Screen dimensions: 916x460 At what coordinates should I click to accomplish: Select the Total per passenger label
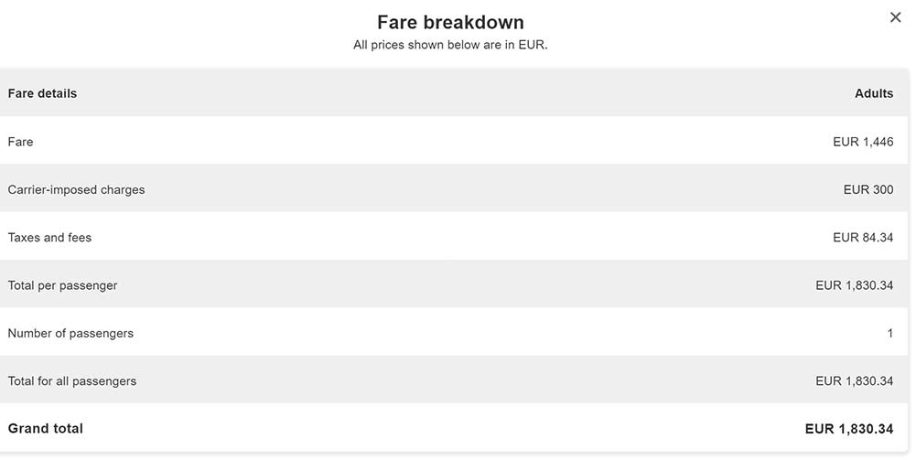pyautogui.click(x=62, y=285)
